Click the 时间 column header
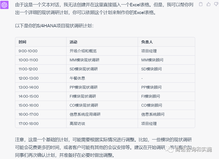Screen dimensions: 219x159 pos(22,42)
